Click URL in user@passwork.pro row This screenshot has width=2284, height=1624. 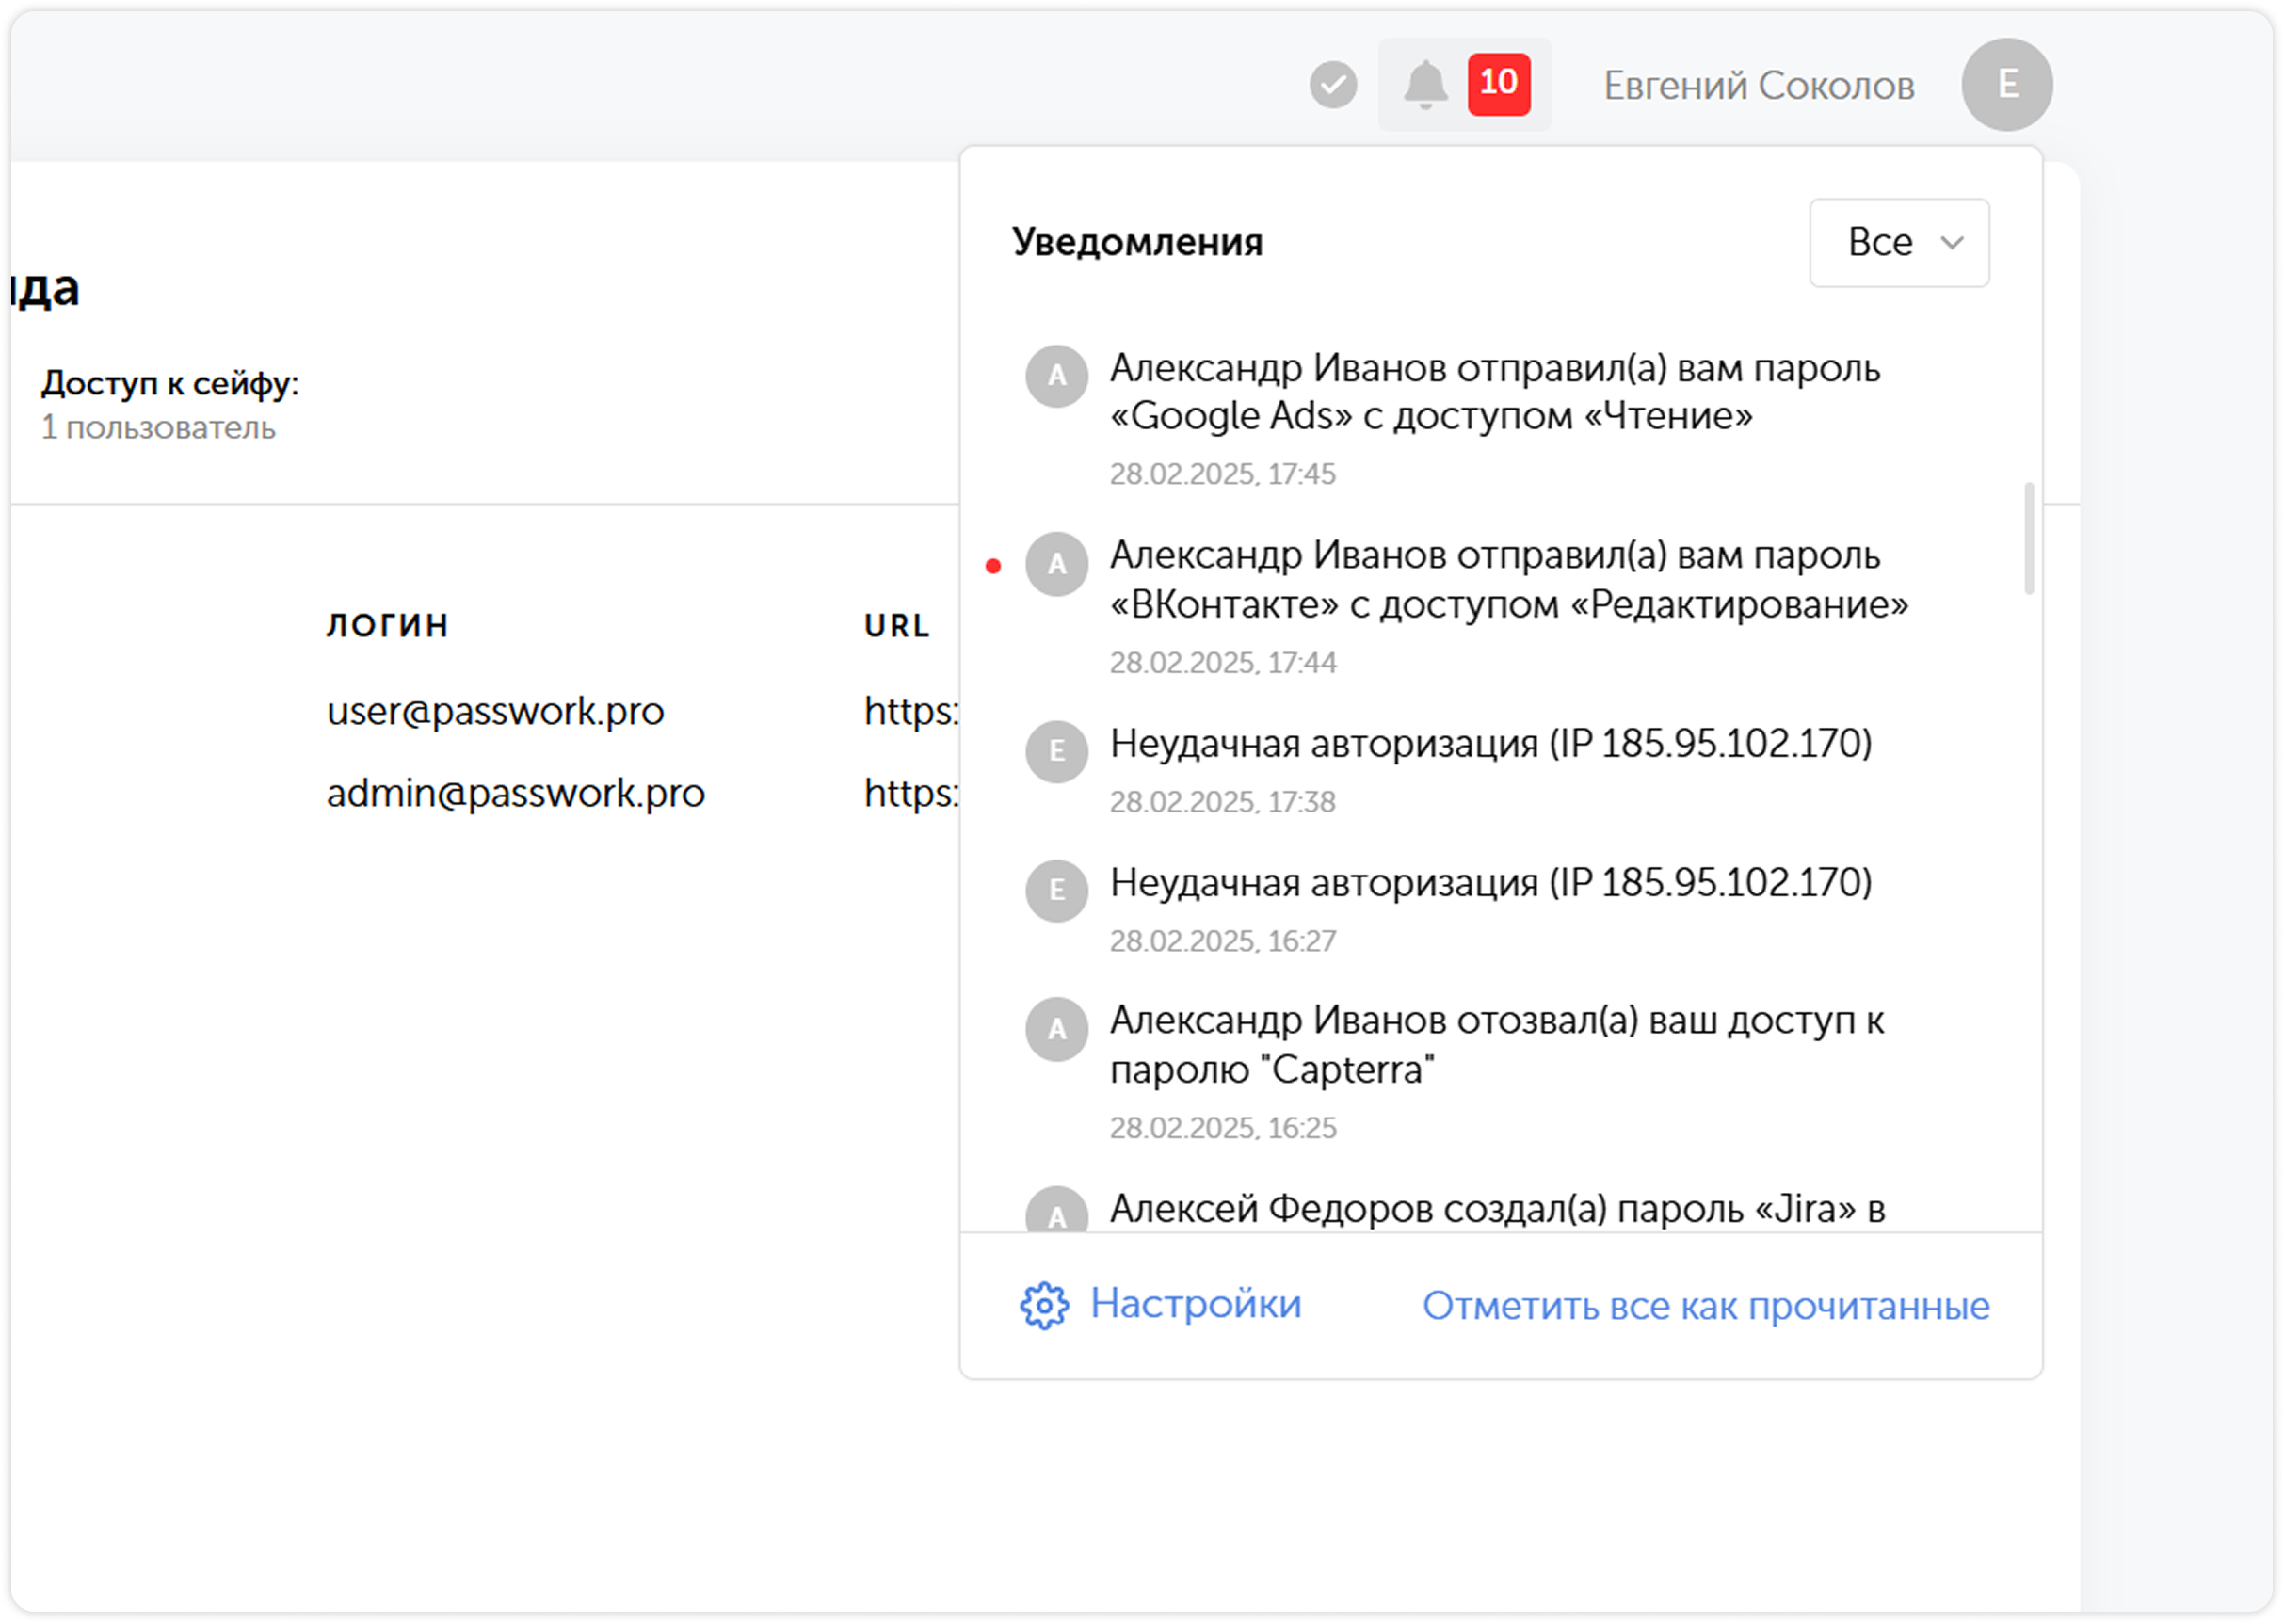click(911, 711)
